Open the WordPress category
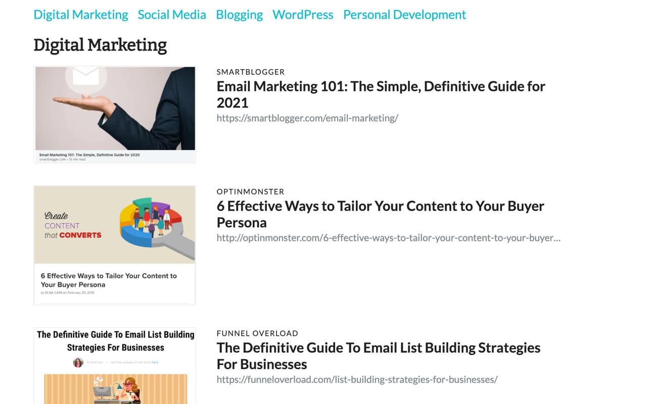 (303, 15)
